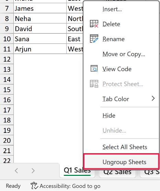
Task: Select the East cell in row 10
Action: coord(75,39)
